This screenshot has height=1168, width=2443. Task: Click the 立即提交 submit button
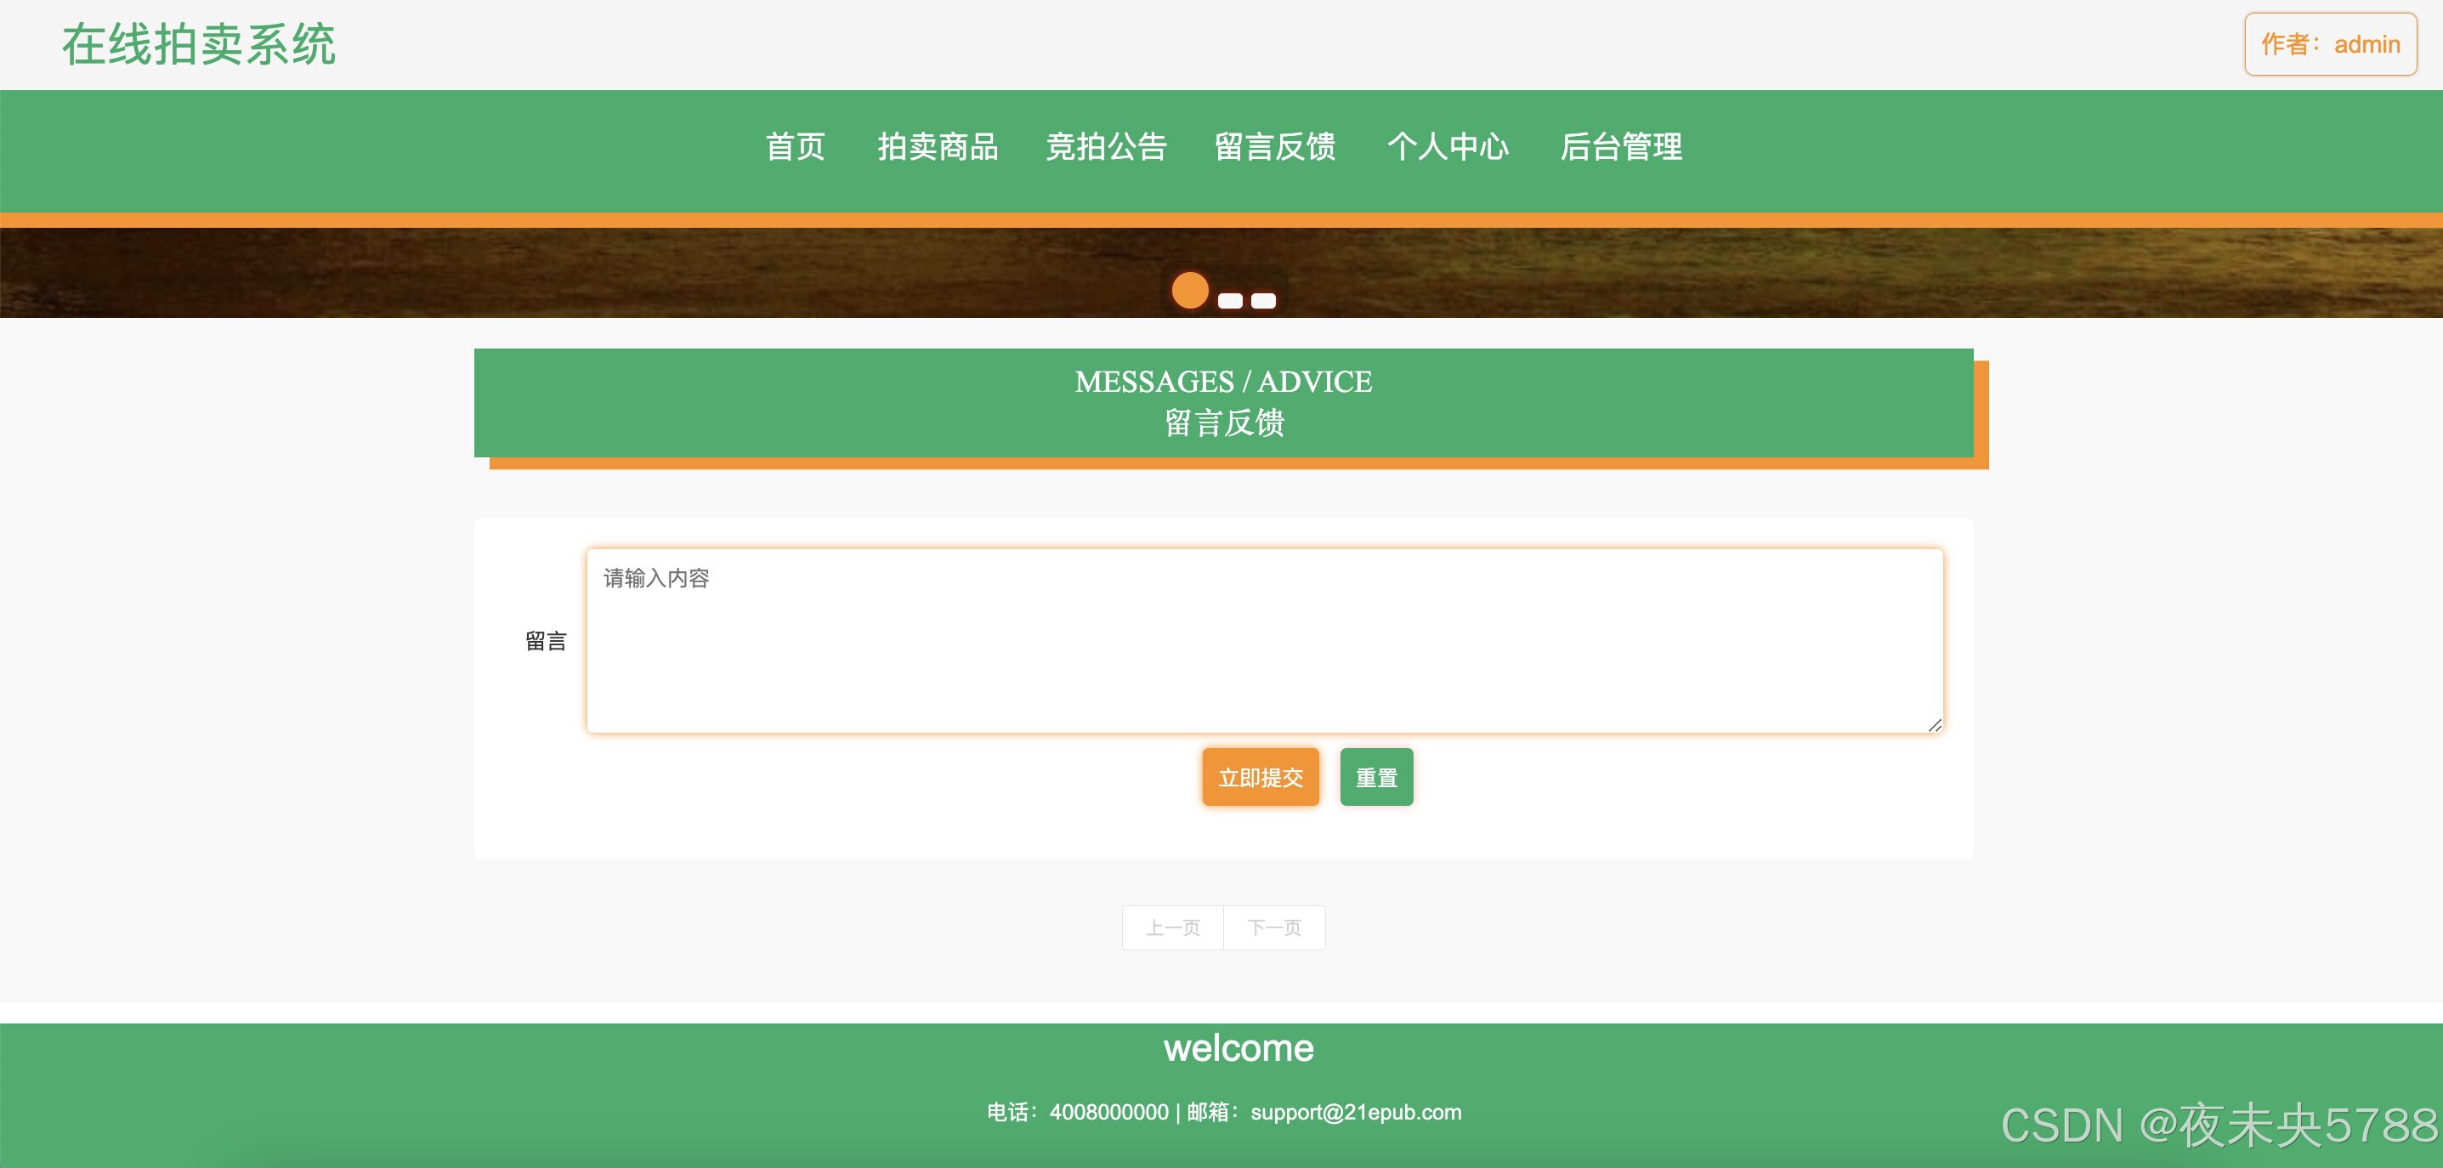(1261, 778)
